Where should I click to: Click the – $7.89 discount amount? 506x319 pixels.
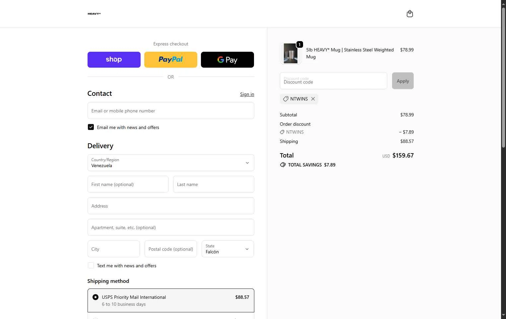tap(406, 132)
